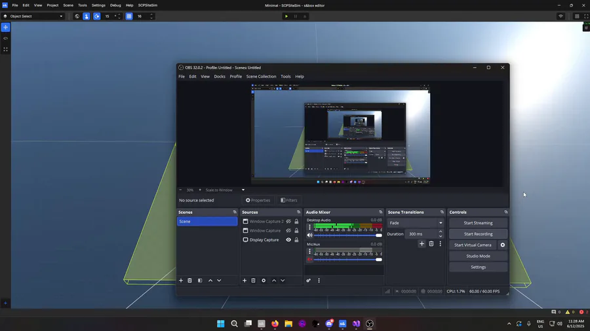
Task: Open source properties gear in Sources dock
Action: (264, 281)
